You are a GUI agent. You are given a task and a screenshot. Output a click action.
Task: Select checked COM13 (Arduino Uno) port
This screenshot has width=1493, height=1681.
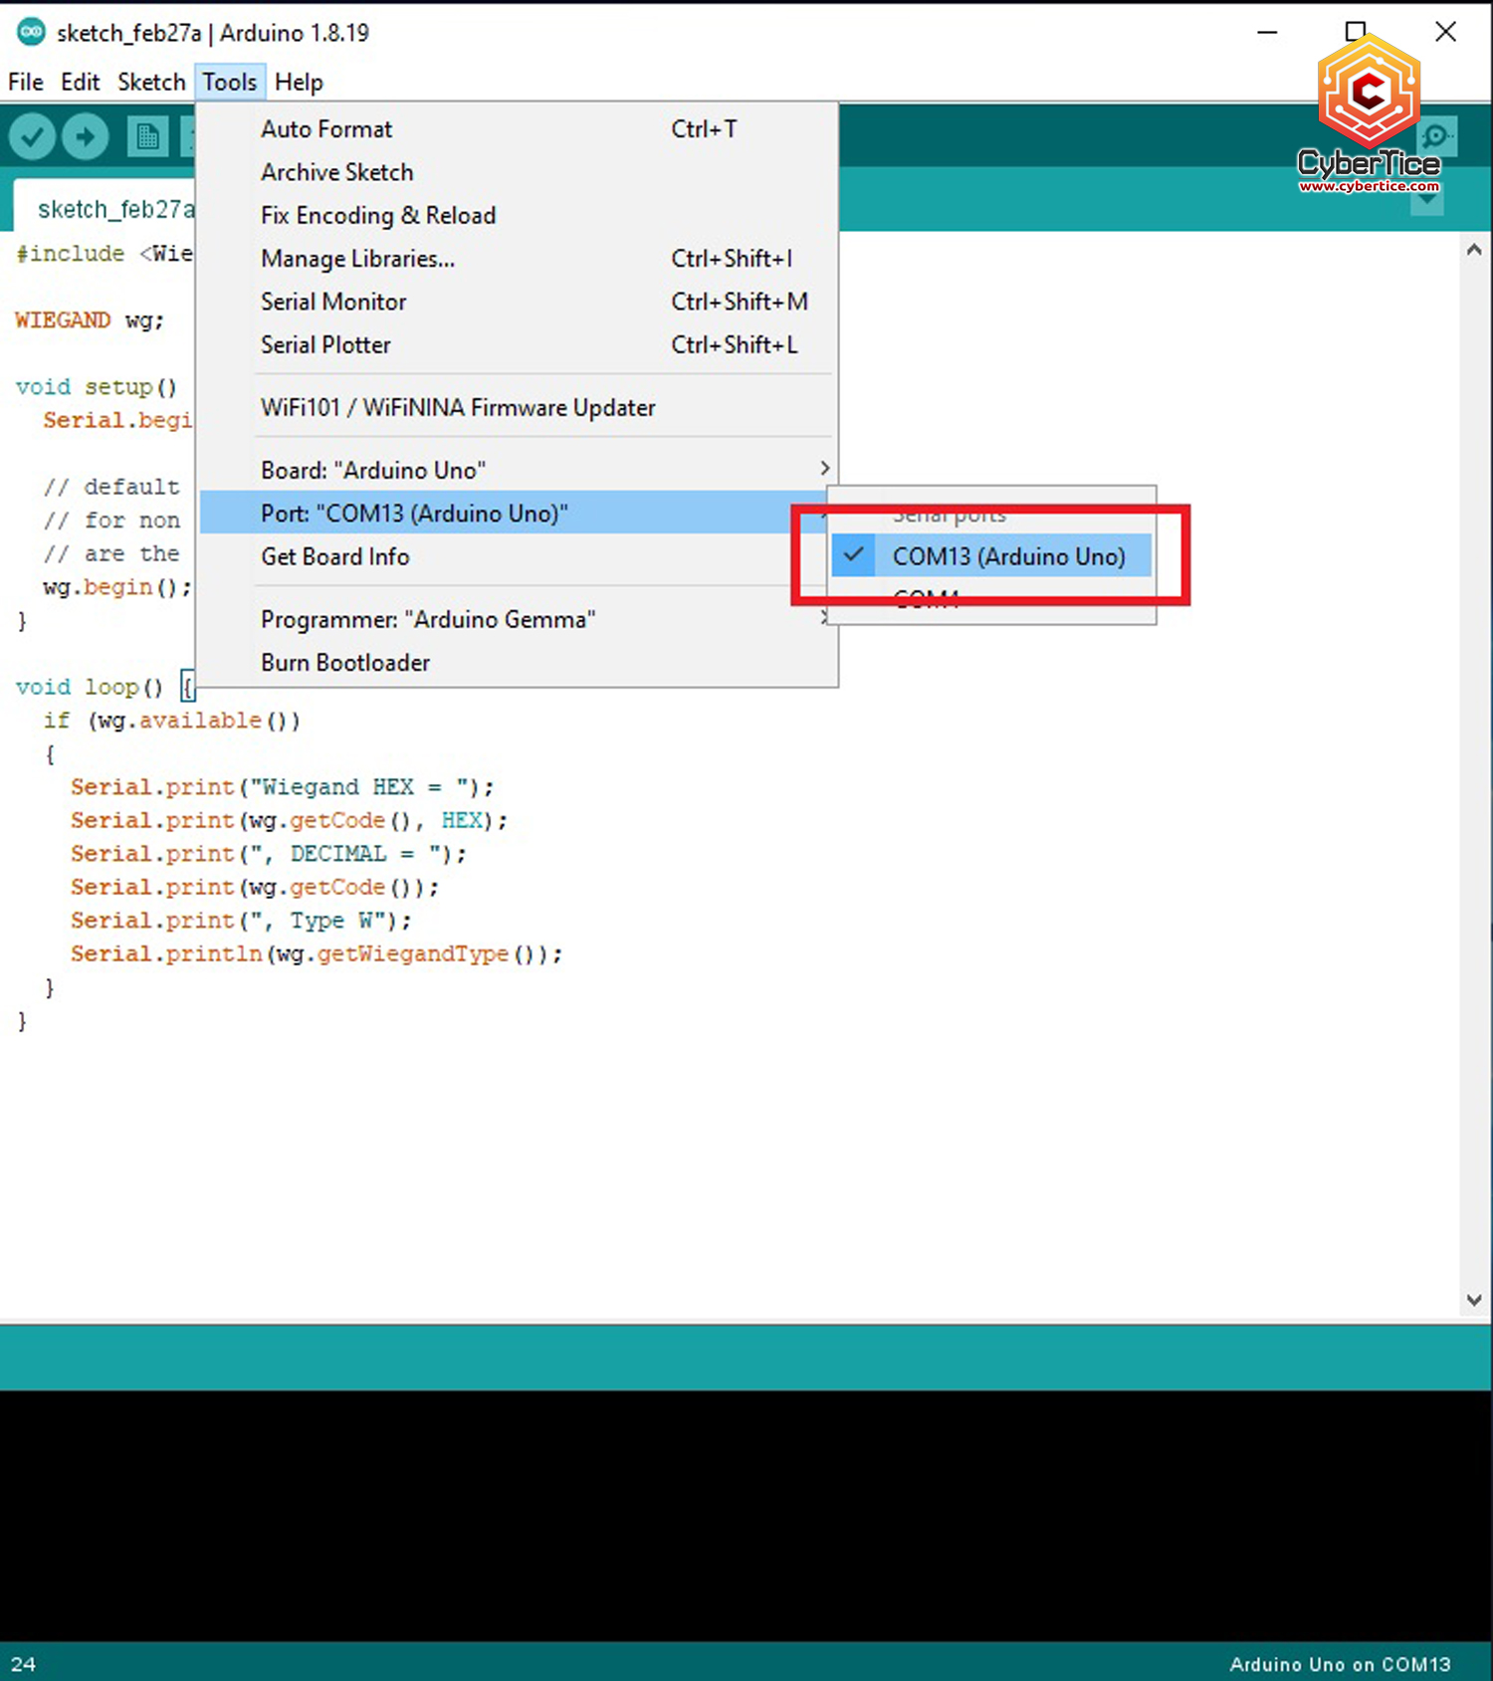click(991, 556)
